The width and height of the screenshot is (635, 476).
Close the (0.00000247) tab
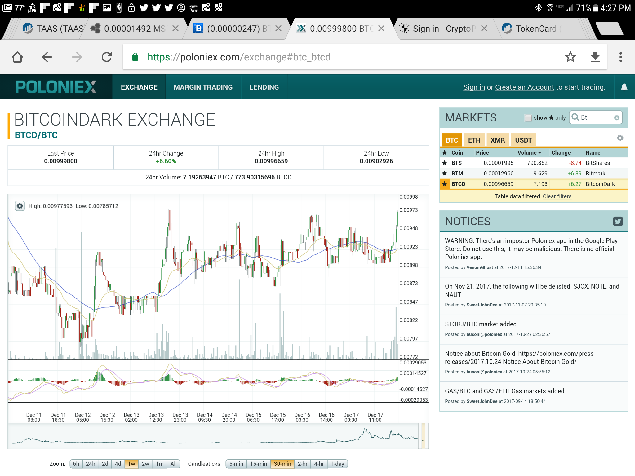click(278, 29)
